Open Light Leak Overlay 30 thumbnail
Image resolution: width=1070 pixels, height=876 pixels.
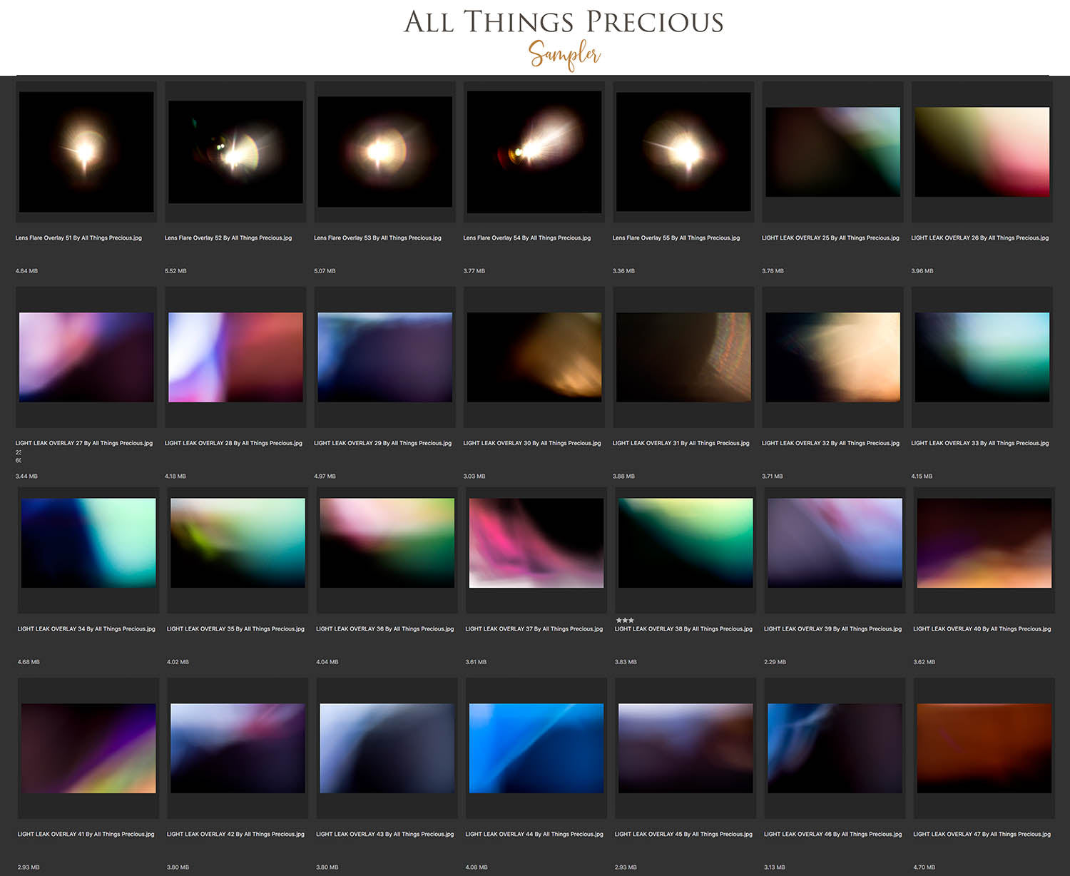coord(534,357)
